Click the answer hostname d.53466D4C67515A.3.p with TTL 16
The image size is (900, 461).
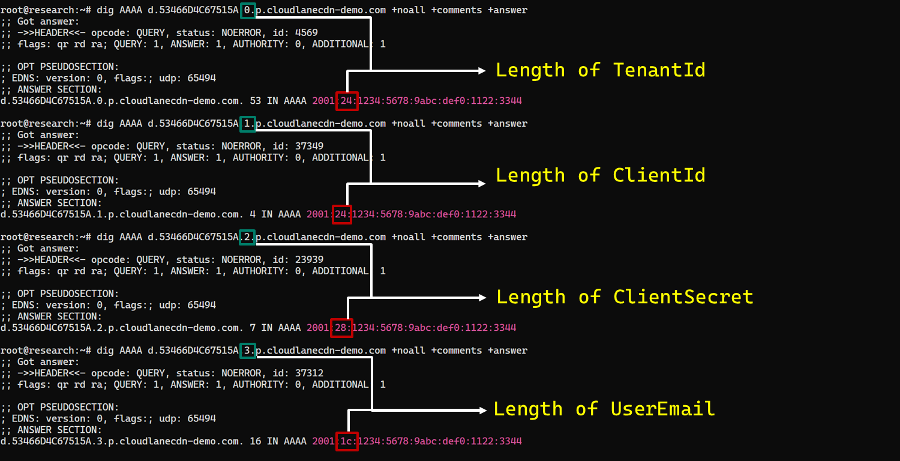pyautogui.click(x=122, y=441)
